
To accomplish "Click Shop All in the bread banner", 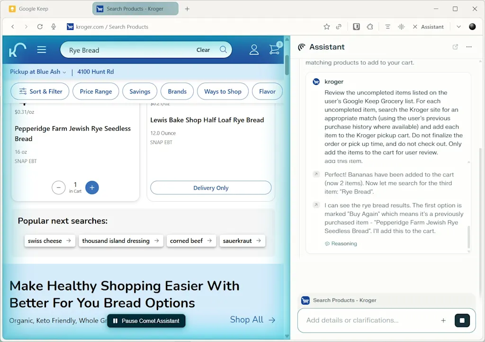I will pyautogui.click(x=252, y=320).
